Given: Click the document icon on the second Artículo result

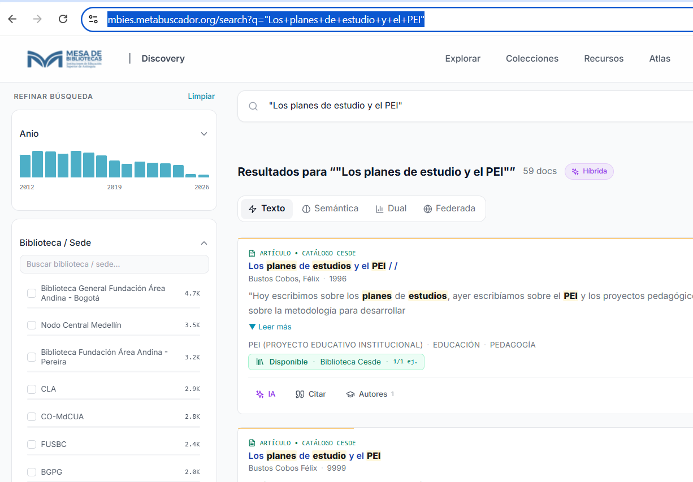Looking at the screenshot, I should point(252,443).
